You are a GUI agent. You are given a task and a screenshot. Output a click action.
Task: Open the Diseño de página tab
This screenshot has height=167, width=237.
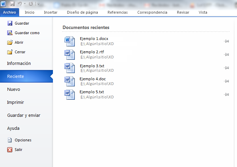pyautogui.click(x=82, y=12)
